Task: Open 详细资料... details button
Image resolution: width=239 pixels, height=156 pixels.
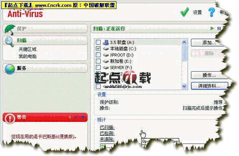Action: point(209,86)
